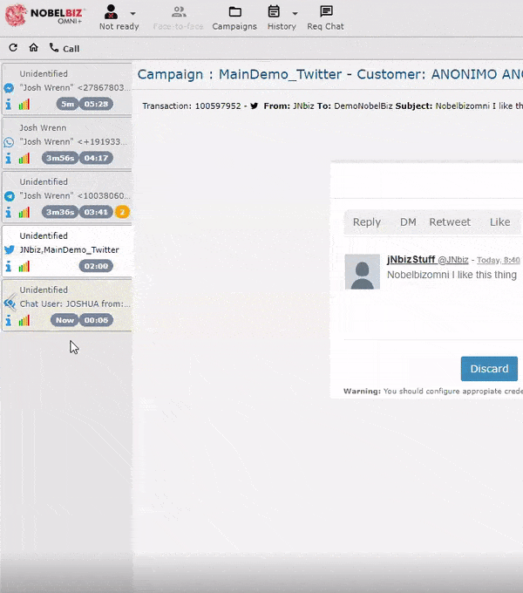The image size is (523, 593).
Task: Select the WhatsApp icon for Josh Wrenn
Action: (9, 142)
